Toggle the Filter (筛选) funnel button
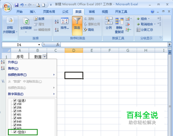 pyautogui.click(x=77, y=26)
